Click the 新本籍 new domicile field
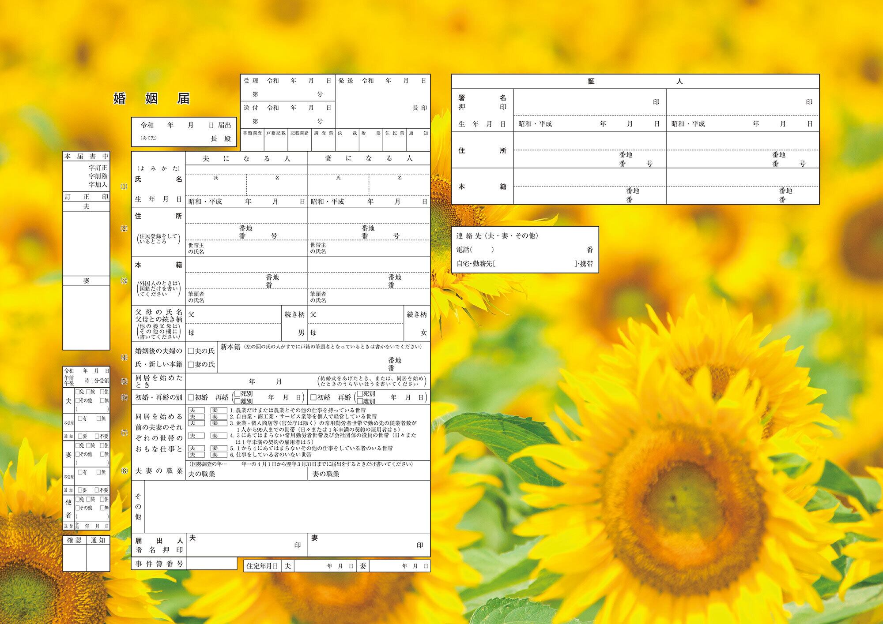Viewport: 883px width, 624px height. pos(309,362)
